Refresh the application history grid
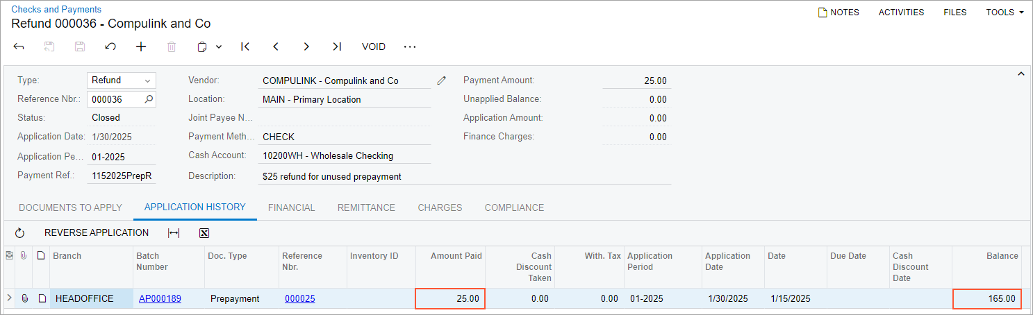Screen dimensions: 1033x315 pos(19,233)
